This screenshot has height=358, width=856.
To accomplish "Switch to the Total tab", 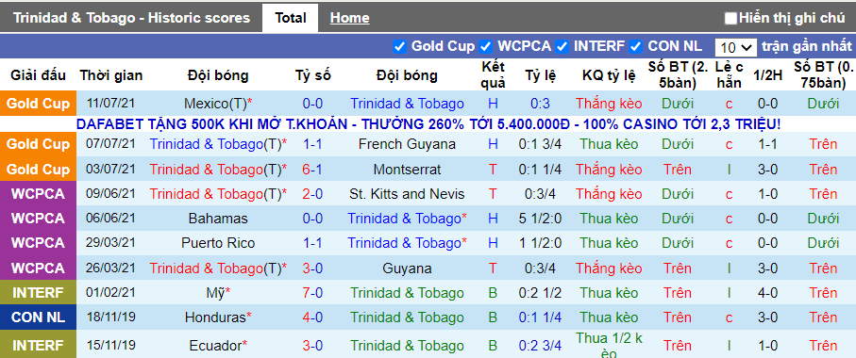I will pyautogui.click(x=291, y=18).
